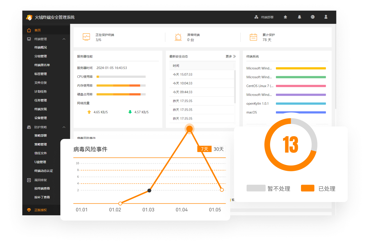
Task: Click the 01.02 hollow data point
Action: click(x=120, y=203)
